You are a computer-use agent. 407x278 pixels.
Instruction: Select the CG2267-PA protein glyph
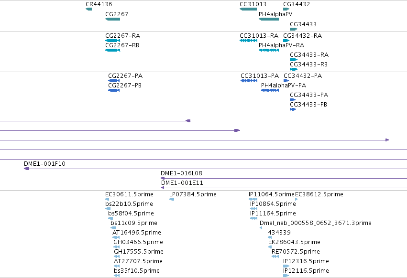[x=114, y=81]
